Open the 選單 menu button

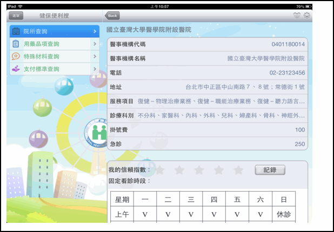point(17,16)
